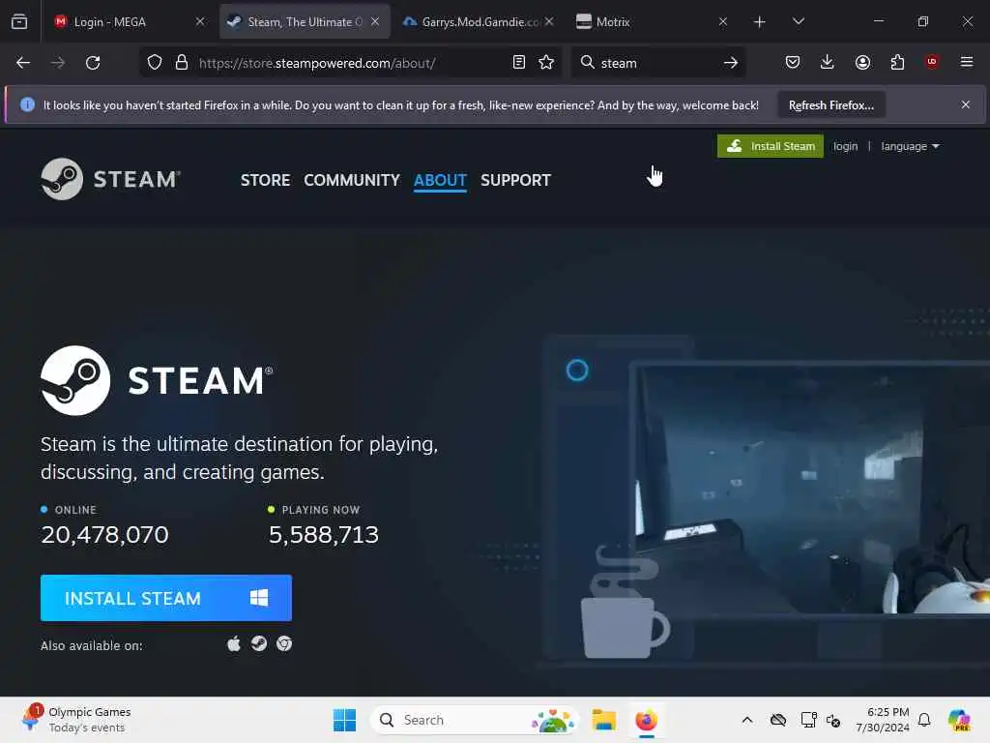The width and height of the screenshot is (990, 743).
Task: Open the uBlock Origin extension icon
Action: pos(932,62)
